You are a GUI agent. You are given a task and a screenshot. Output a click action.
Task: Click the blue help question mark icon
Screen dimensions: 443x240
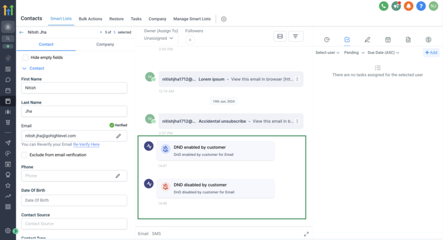421,6
